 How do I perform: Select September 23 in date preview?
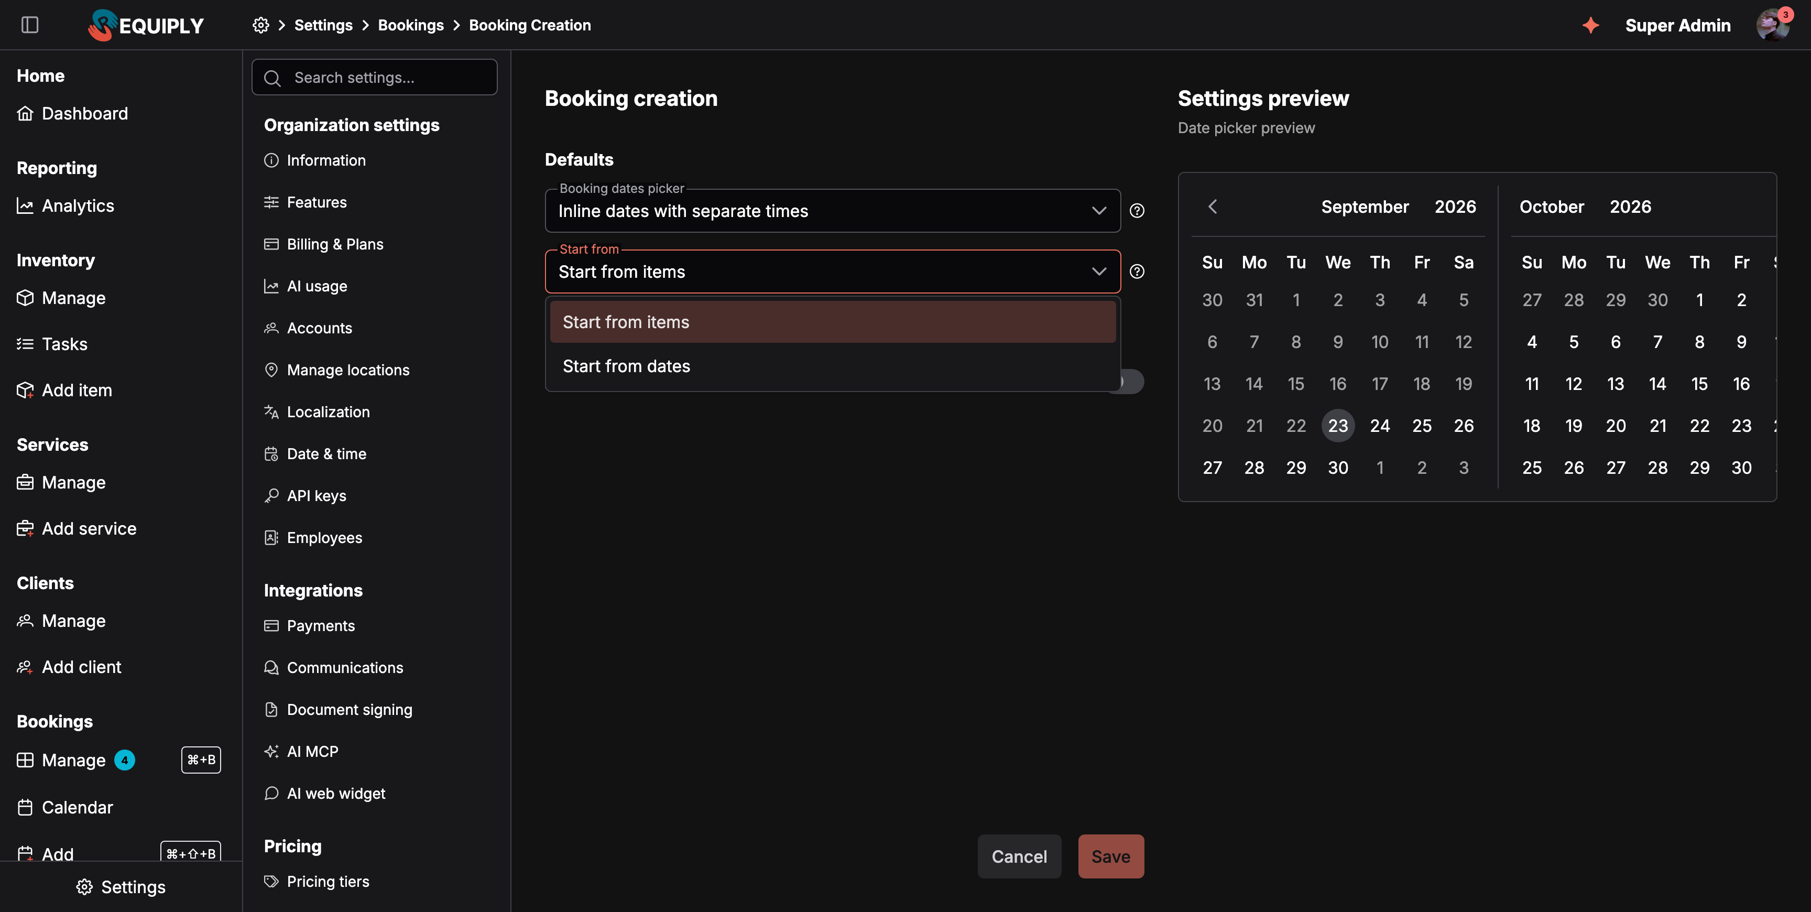[1338, 426]
